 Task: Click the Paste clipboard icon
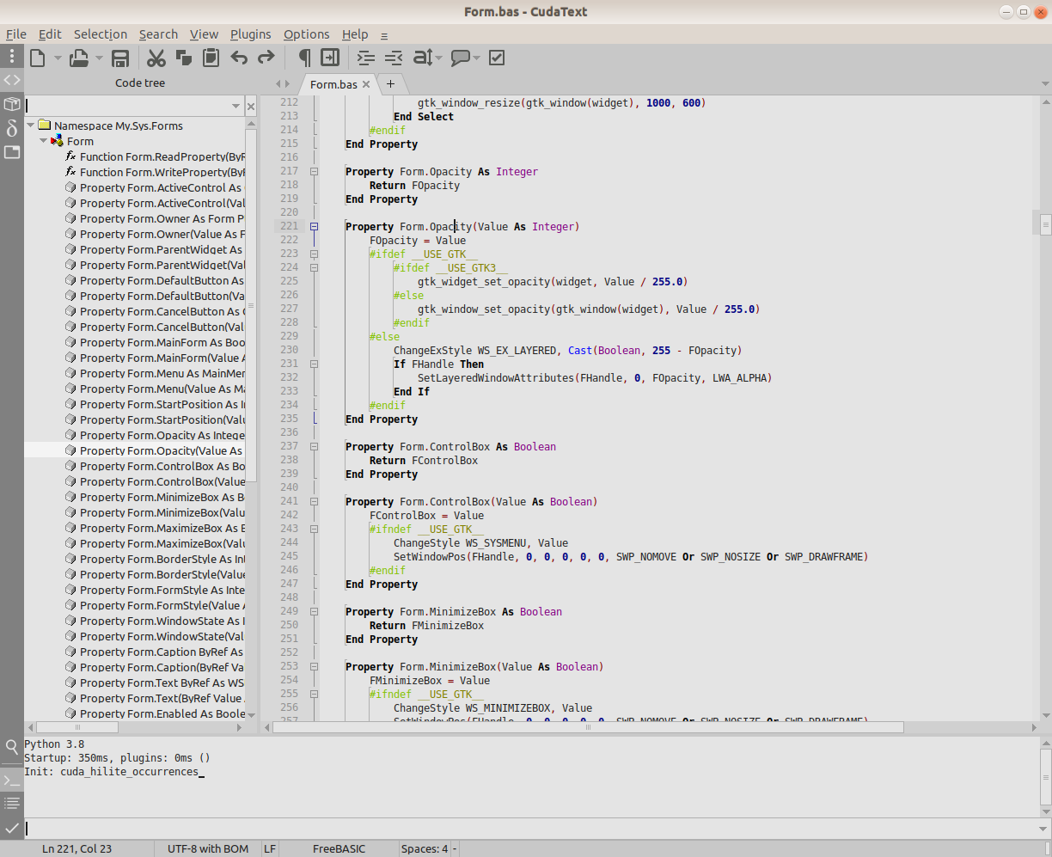tap(211, 58)
